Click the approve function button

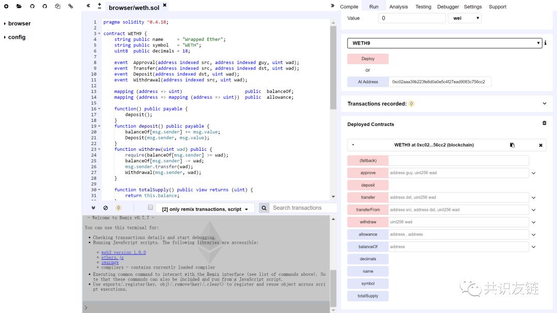[368, 173]
